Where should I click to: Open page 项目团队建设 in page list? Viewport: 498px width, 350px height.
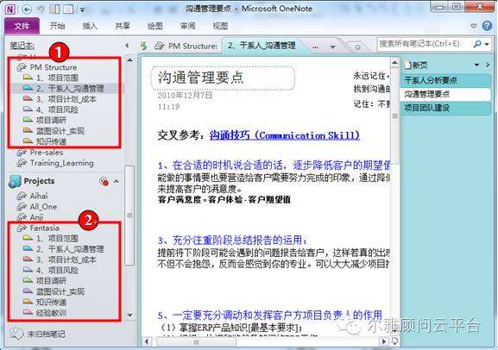[445, 108]
